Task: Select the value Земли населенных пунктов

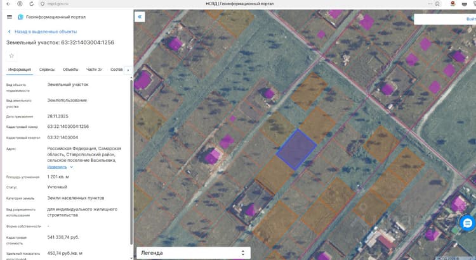Action: coord(76,198)
